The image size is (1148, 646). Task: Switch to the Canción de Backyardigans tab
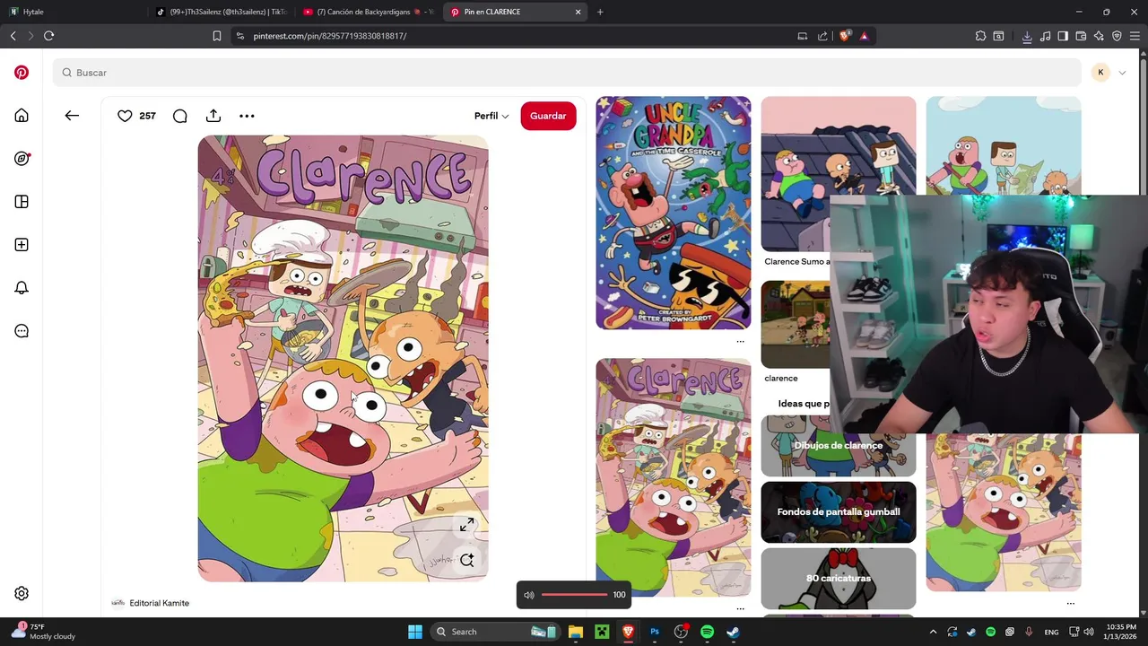coord(369,12)
